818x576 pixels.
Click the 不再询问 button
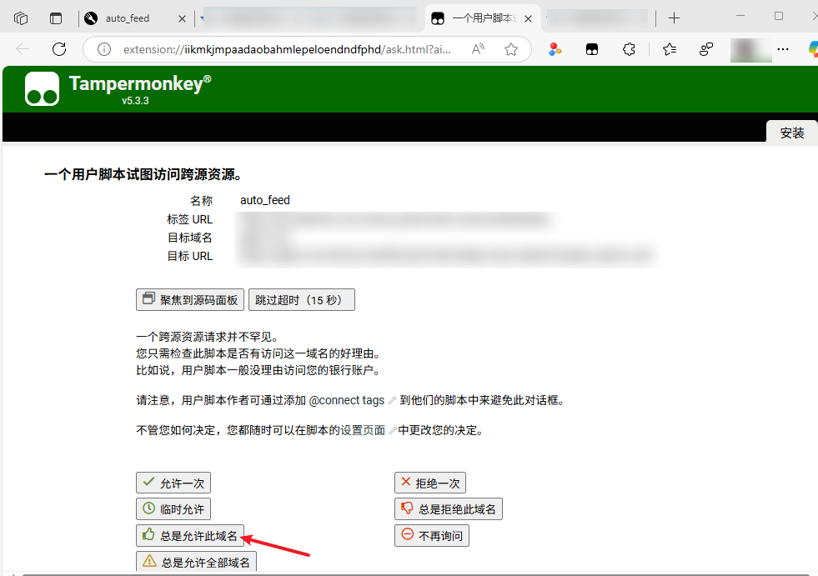tap(432, 535)
